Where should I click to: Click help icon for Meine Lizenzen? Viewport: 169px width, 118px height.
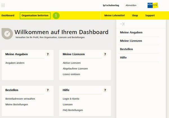coord(105,54)
